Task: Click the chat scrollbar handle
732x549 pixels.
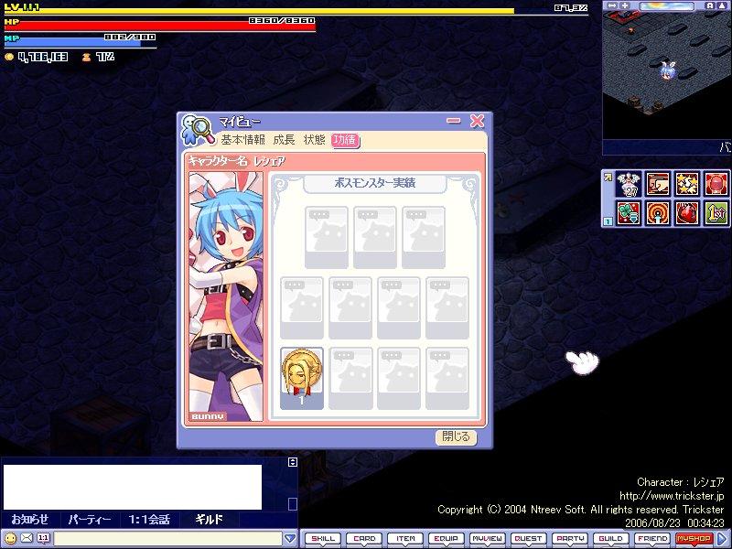Action: click(x=293, y=504)
